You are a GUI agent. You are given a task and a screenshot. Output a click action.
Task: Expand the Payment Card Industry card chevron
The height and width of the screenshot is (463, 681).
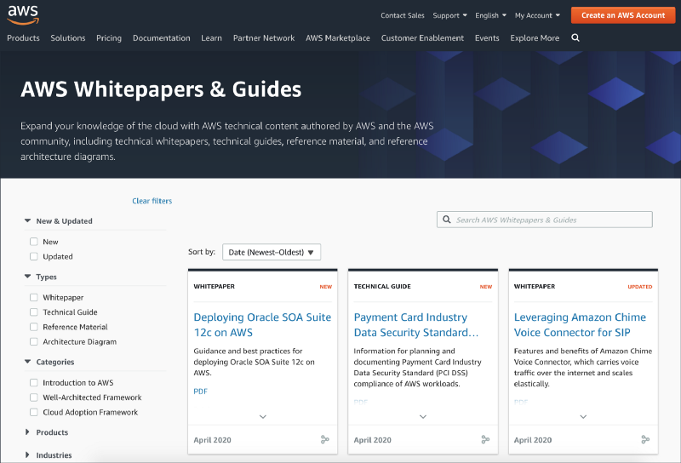[x=423, y=416]
